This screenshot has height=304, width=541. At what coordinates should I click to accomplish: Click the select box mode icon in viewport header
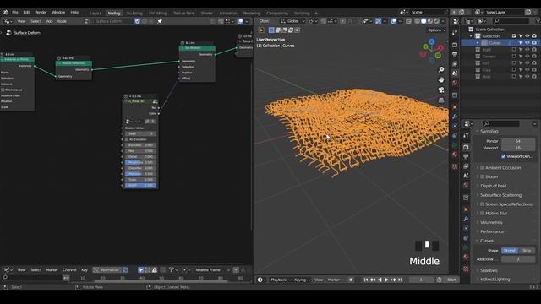pos(271,30)
